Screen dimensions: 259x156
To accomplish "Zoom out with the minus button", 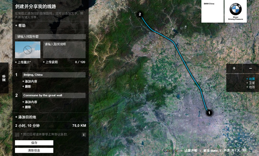I will click(x=251, y=68).
